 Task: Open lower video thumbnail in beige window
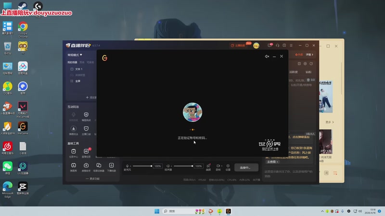click(x=326, y=142)
